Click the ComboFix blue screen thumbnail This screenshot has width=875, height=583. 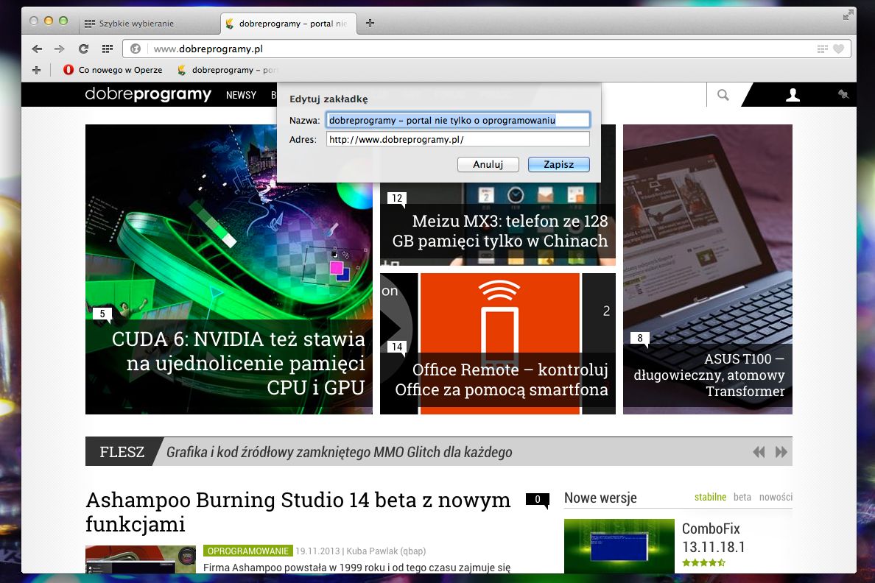tap(619, 545)
